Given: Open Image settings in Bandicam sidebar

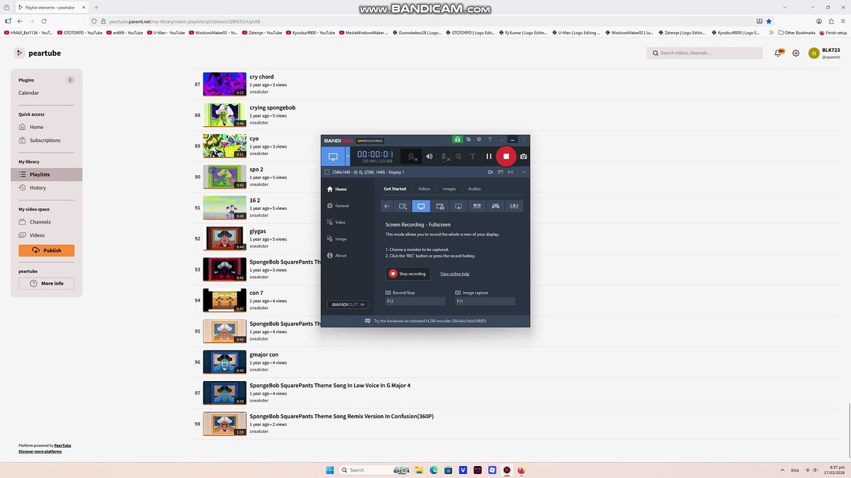Looking at the screenshot, I should click(337, 239).
